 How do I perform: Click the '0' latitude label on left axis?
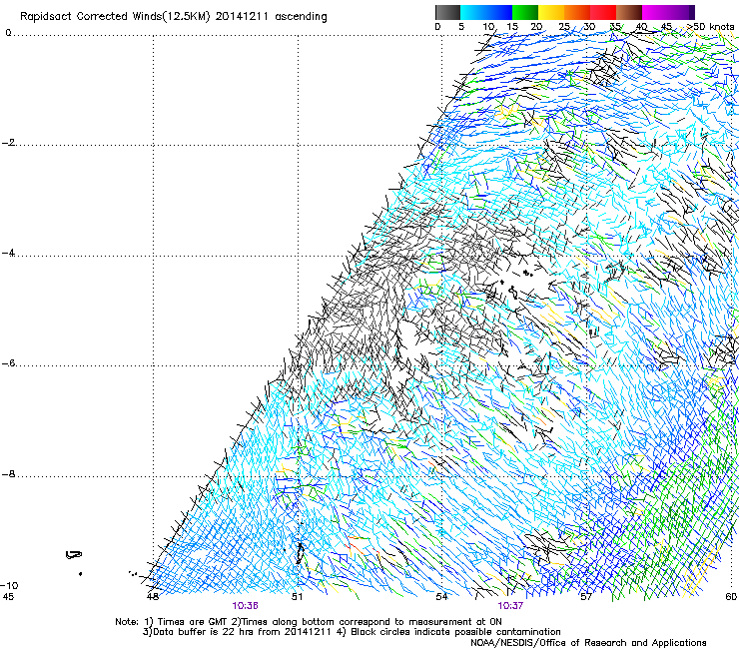pyautogui.click(x=8, y=33)
